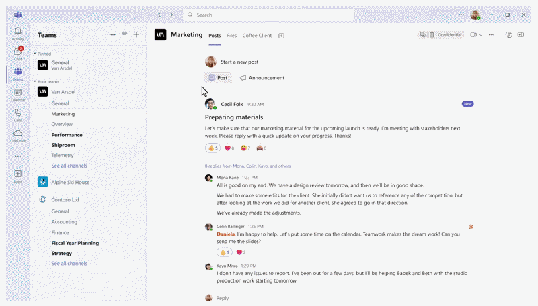Open the teams list filter icon

(x=124, y=35)
